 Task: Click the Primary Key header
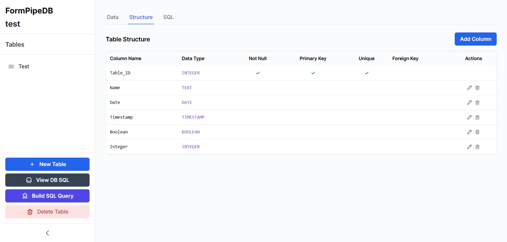click(x=313, y=59)
